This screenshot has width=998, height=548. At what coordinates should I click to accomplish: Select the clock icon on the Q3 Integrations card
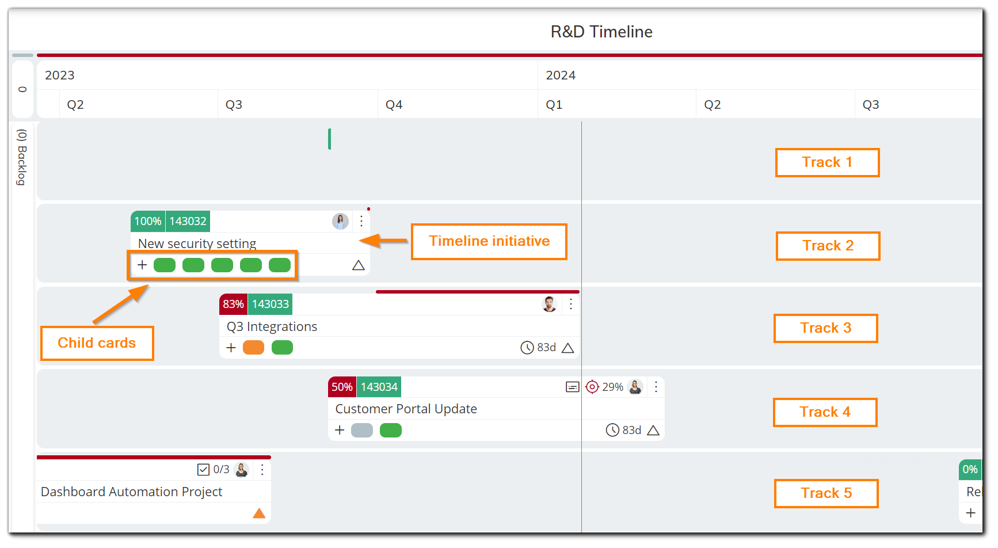point(528,348)
